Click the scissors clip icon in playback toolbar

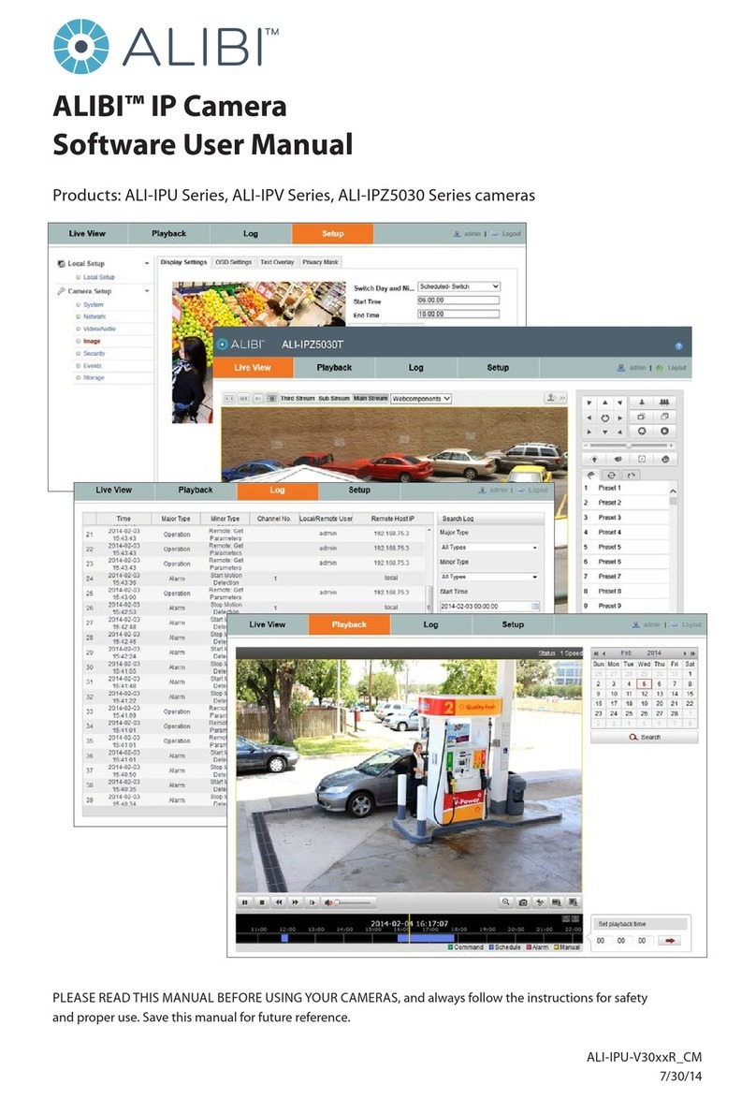(539, 902)
